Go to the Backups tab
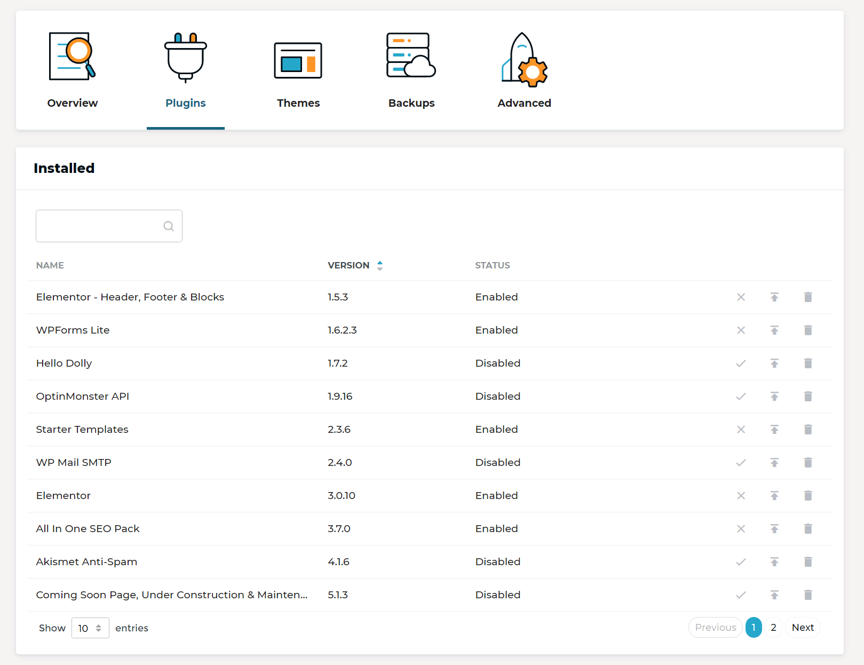864x665 pixels. (411, 70)
